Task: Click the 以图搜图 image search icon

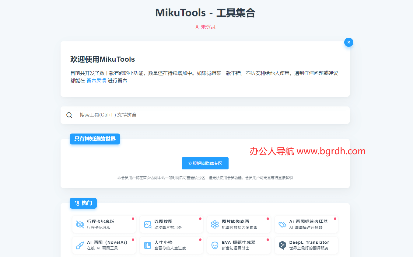Action: (148, 224)
